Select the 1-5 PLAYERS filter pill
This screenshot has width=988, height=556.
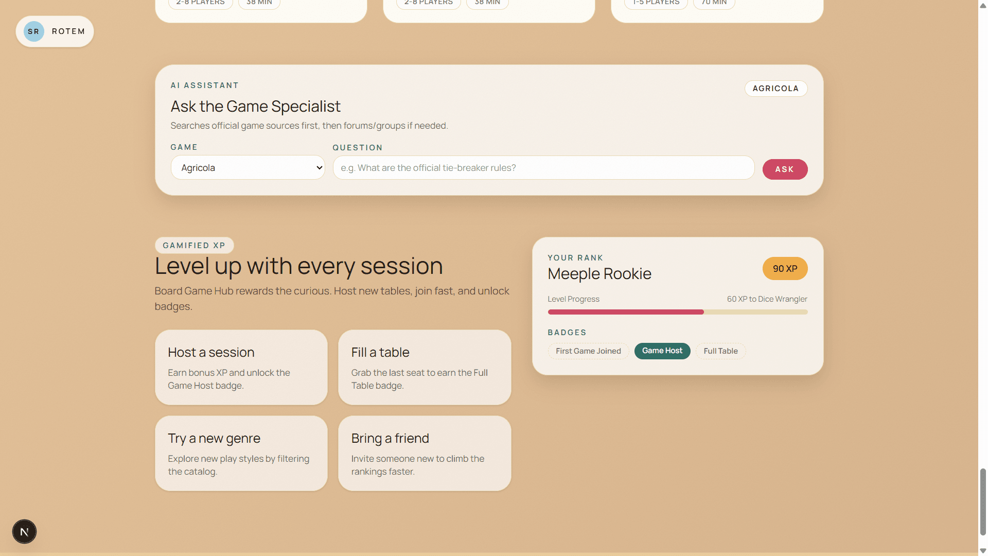click(656, 3)
